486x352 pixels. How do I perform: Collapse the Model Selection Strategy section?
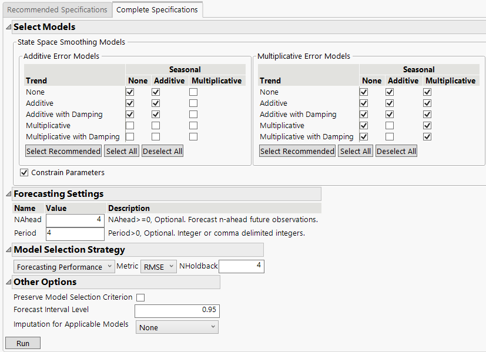(x=8, y=250)
